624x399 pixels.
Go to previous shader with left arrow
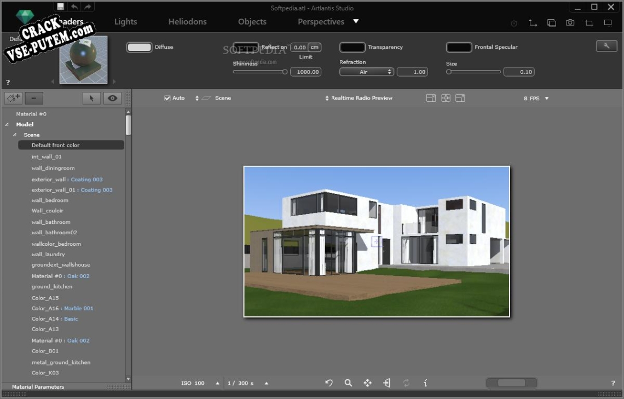53,82
